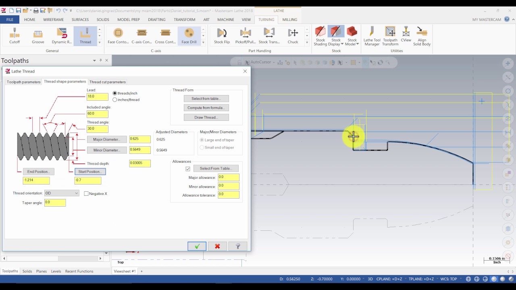This screenshot has height=290, width=516.
Task: Tick the Negative X checkbox
Action: [86, 194]
